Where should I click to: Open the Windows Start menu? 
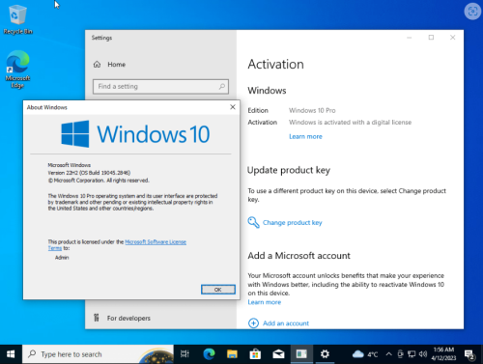tap(11, 354)
